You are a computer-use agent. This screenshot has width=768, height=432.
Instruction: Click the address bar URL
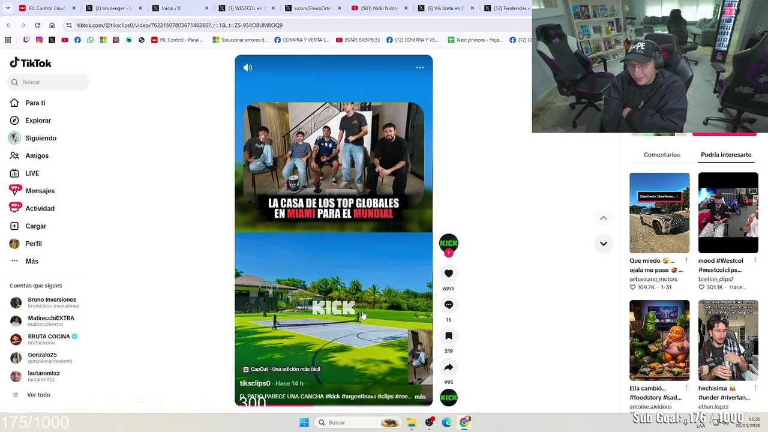[x=179, y=25]
